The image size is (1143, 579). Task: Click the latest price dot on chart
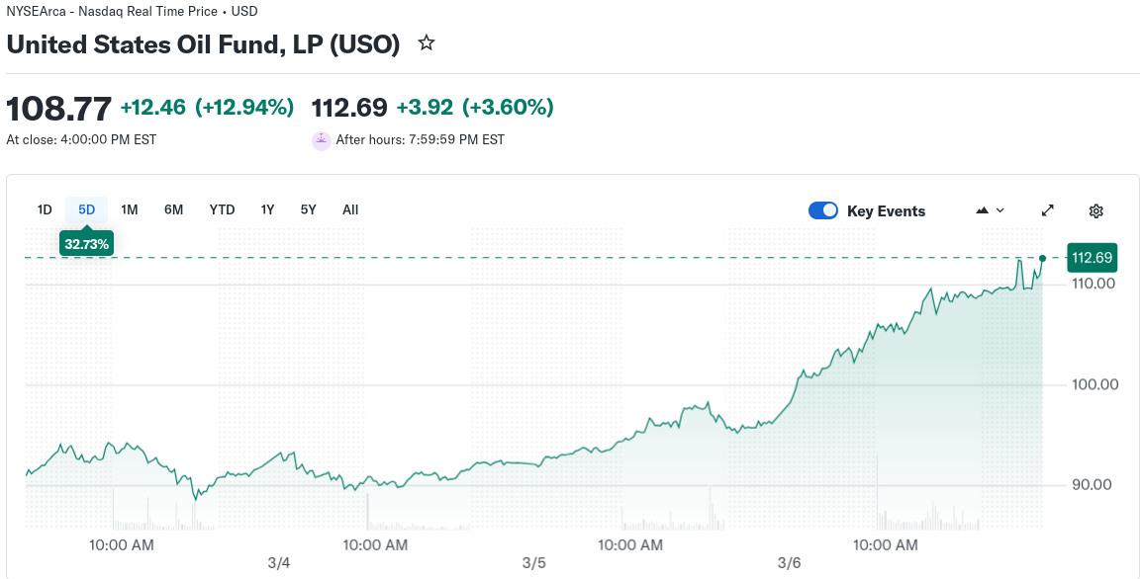1042,258
